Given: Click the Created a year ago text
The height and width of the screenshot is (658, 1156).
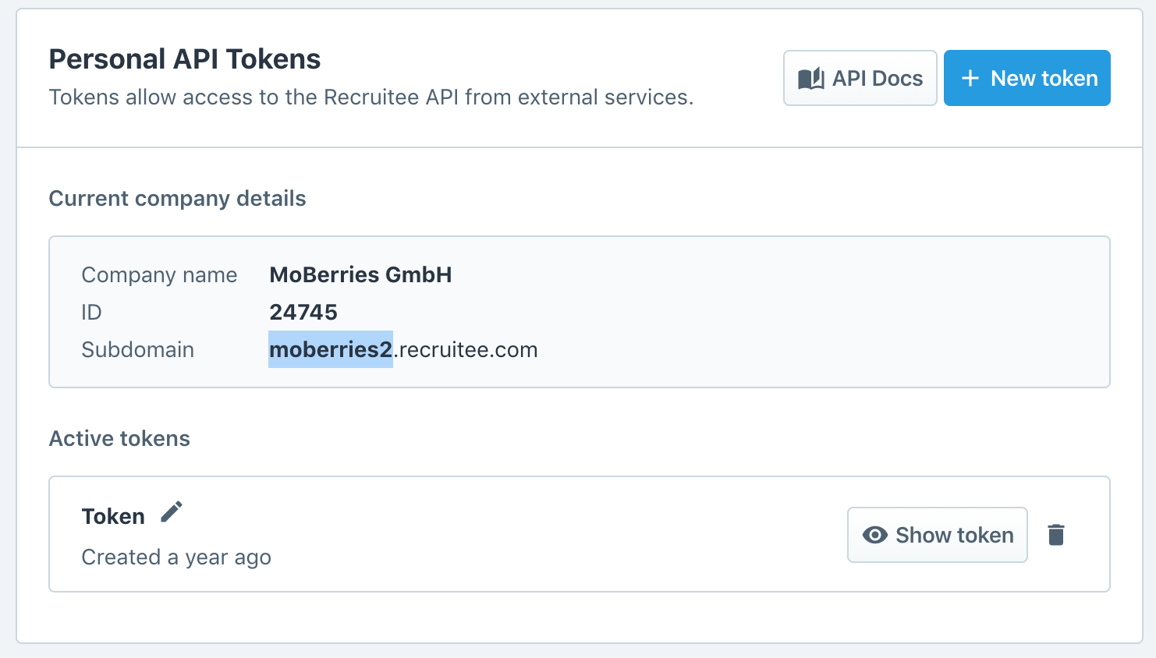Looking at the screenshot, I should click(176, 557).
